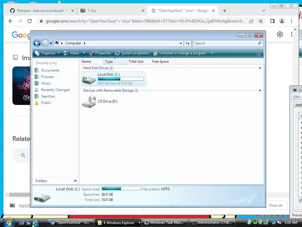Click the search magnifier in explorer
The image size is (302, 227).
260,43
